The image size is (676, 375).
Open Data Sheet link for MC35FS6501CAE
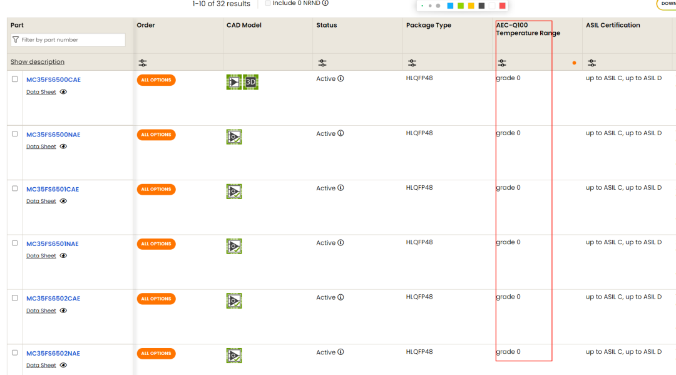click(x=41, y=202)
